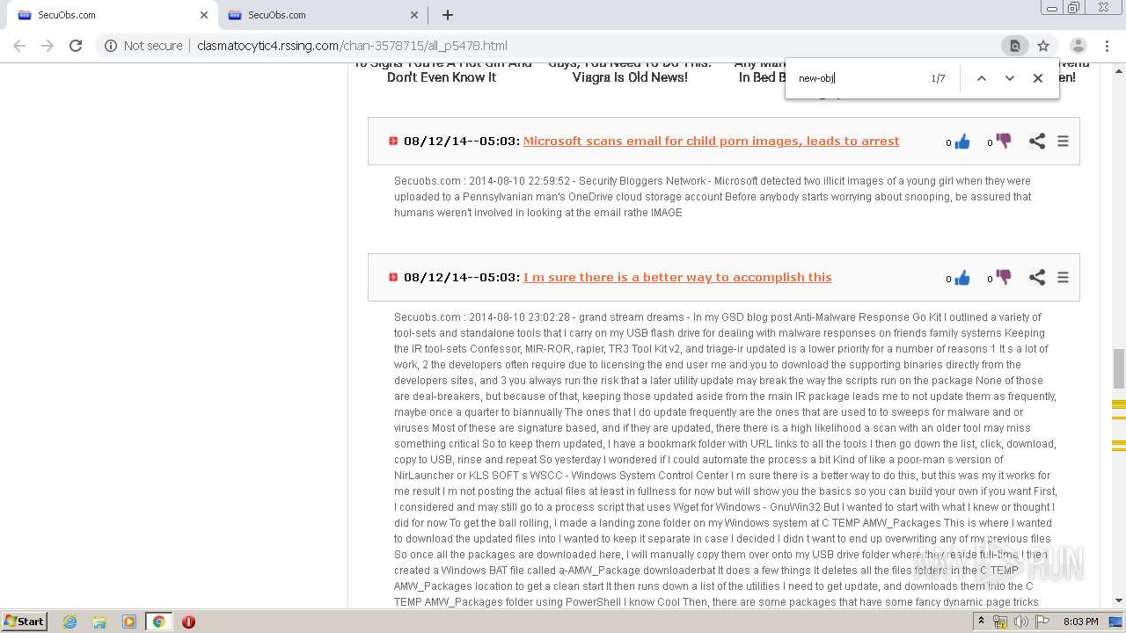This screenshot has height=633, width=1126.
Task: Open the Chrome profile avatar menu
Action: (1078, 46)
